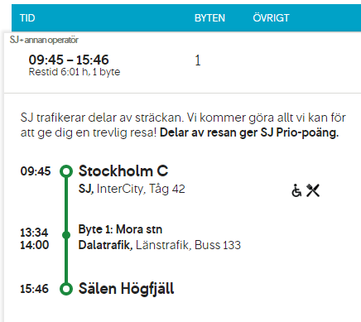Screen dimensions: 361x322
Task: Open the Stockholm C station name
Action: pyautogui.click(x=123, y=171)
